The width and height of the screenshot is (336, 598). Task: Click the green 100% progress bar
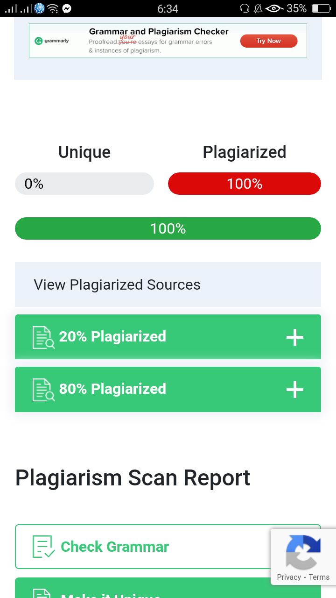[x=168, y=228]
